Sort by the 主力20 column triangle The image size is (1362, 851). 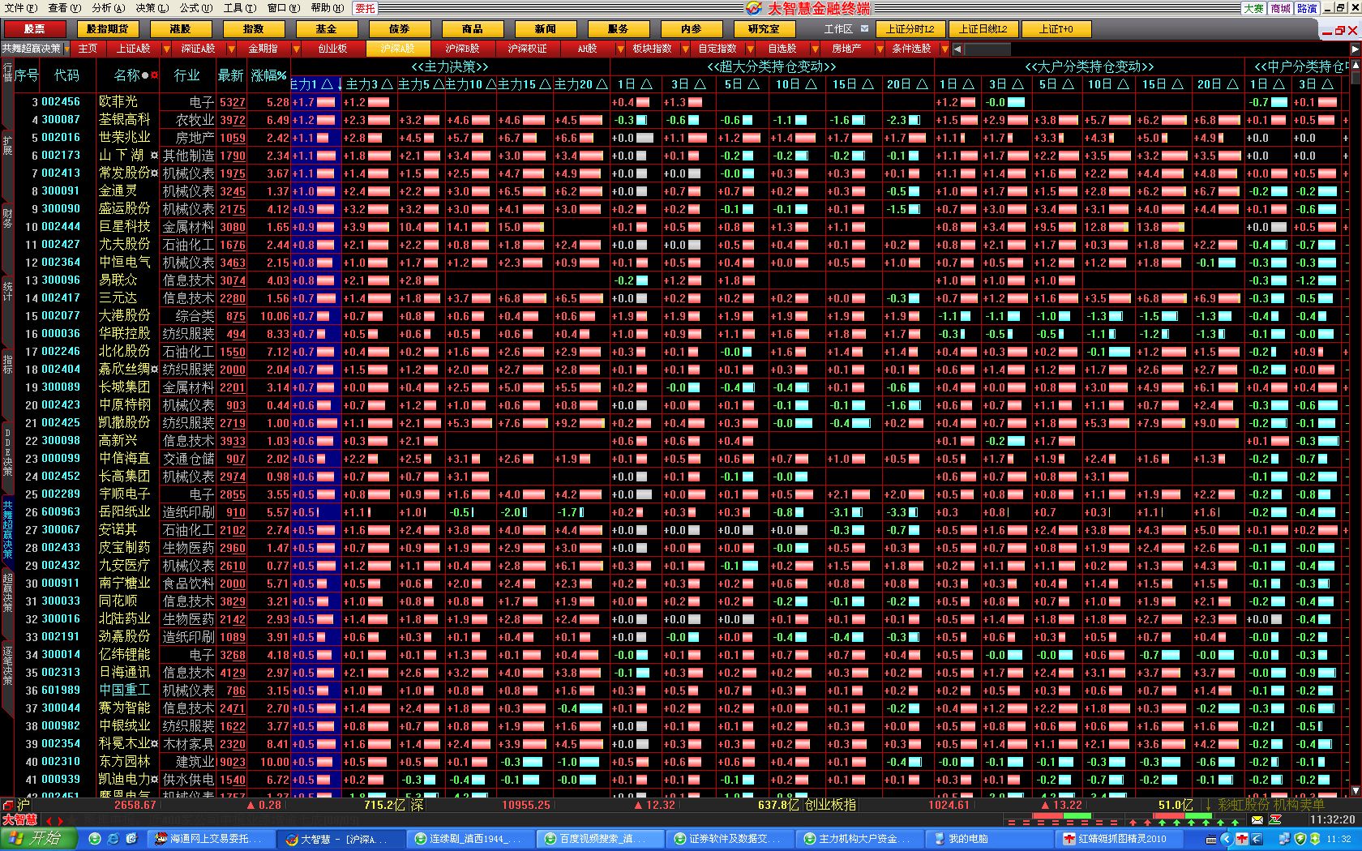click(x=601, y=84)
